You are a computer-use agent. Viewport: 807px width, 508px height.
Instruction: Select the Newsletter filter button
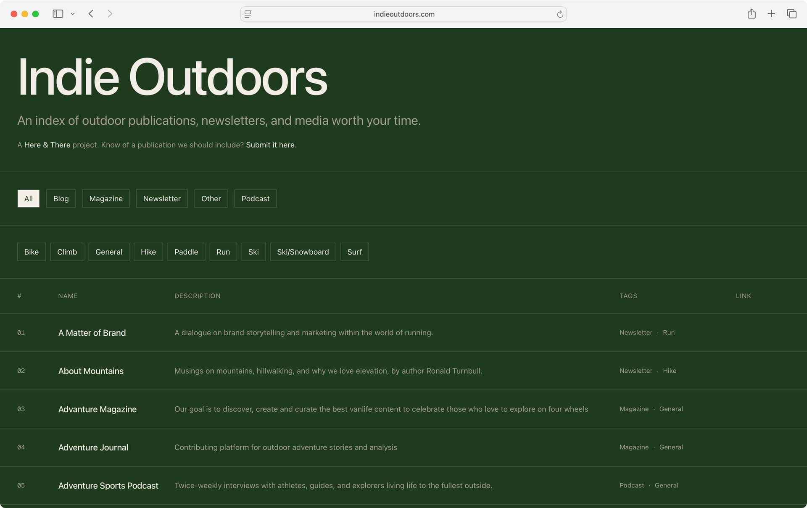[162, 198]
